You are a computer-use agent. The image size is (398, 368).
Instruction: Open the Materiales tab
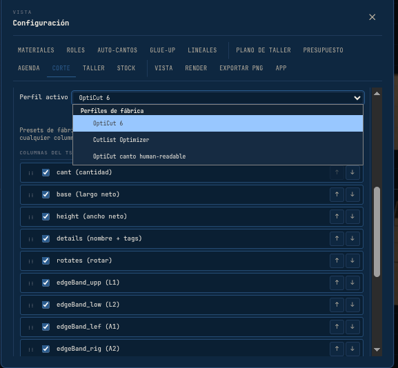click(x=36, y=50)
